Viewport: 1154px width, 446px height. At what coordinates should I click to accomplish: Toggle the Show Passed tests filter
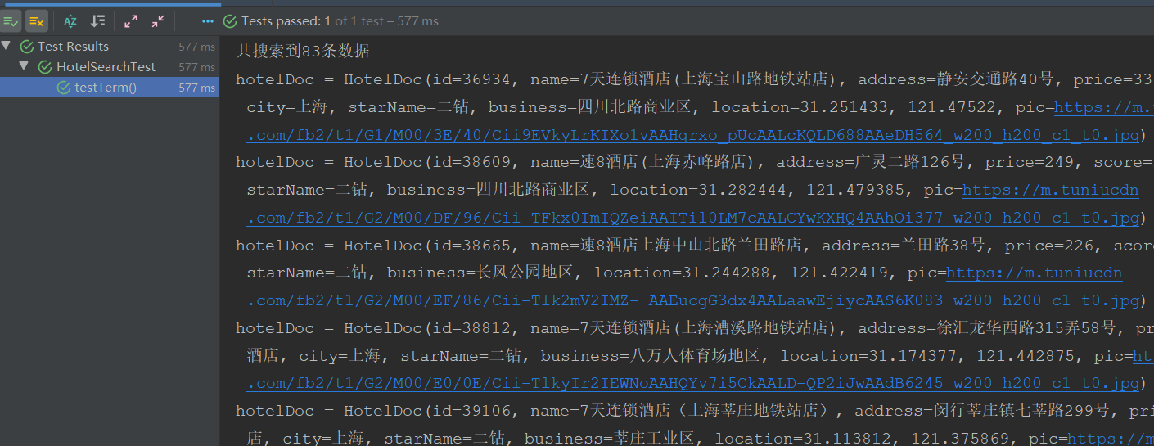(x=11, y=20)
